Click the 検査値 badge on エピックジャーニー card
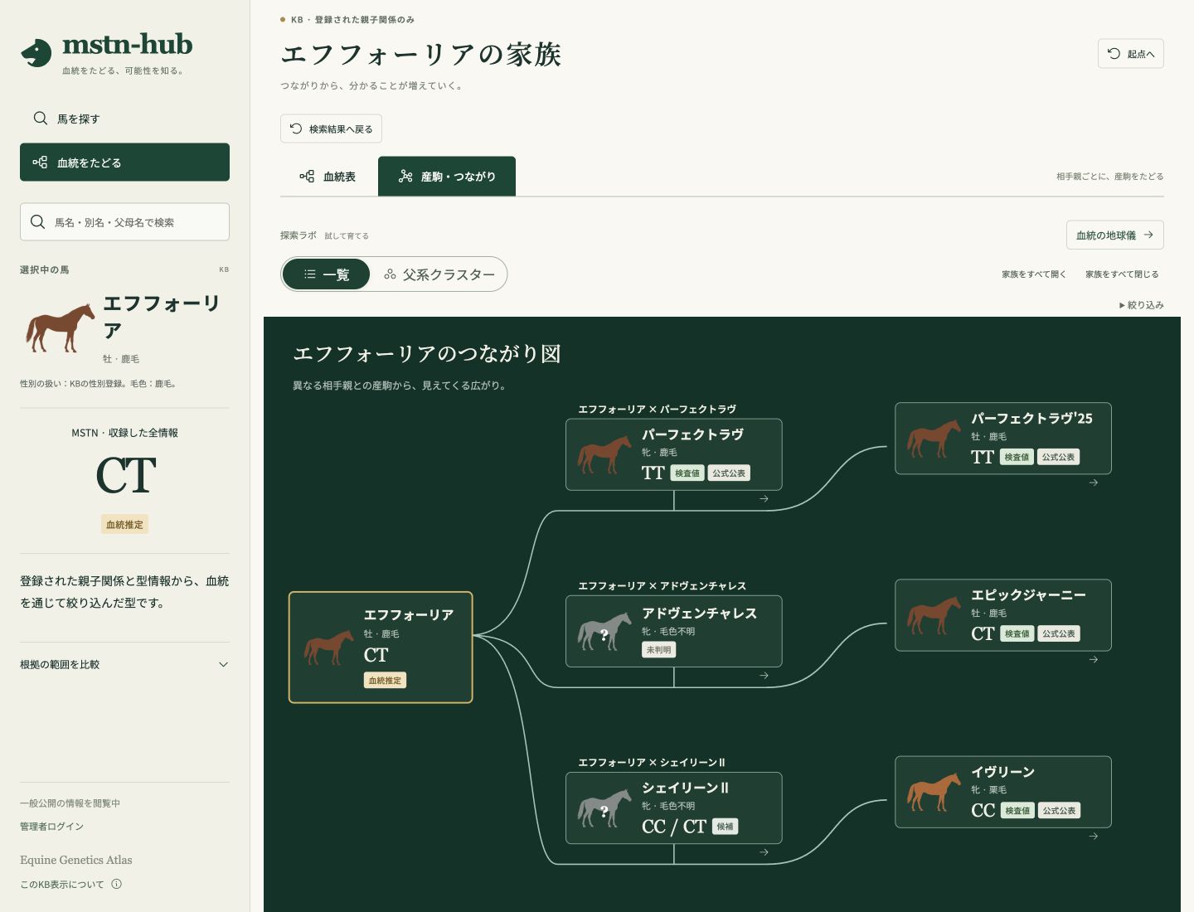 [1017, 634]
